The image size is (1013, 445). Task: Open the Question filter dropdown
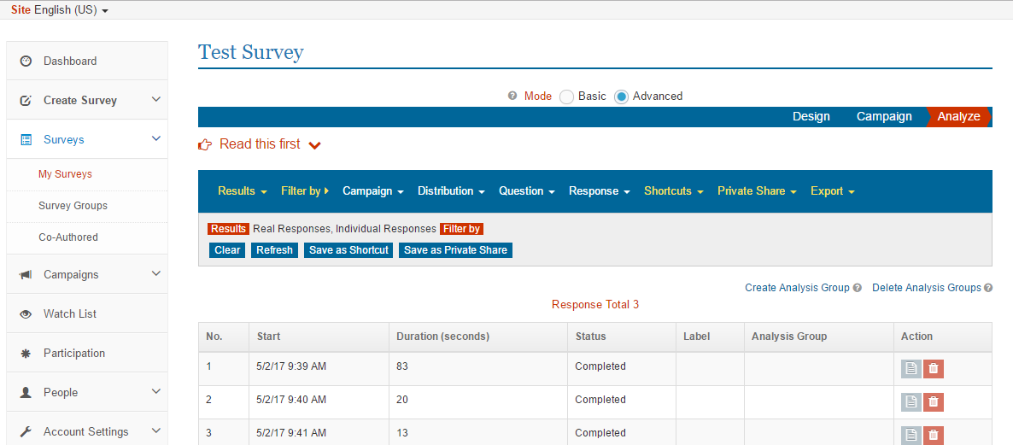(x=526, y=191)
